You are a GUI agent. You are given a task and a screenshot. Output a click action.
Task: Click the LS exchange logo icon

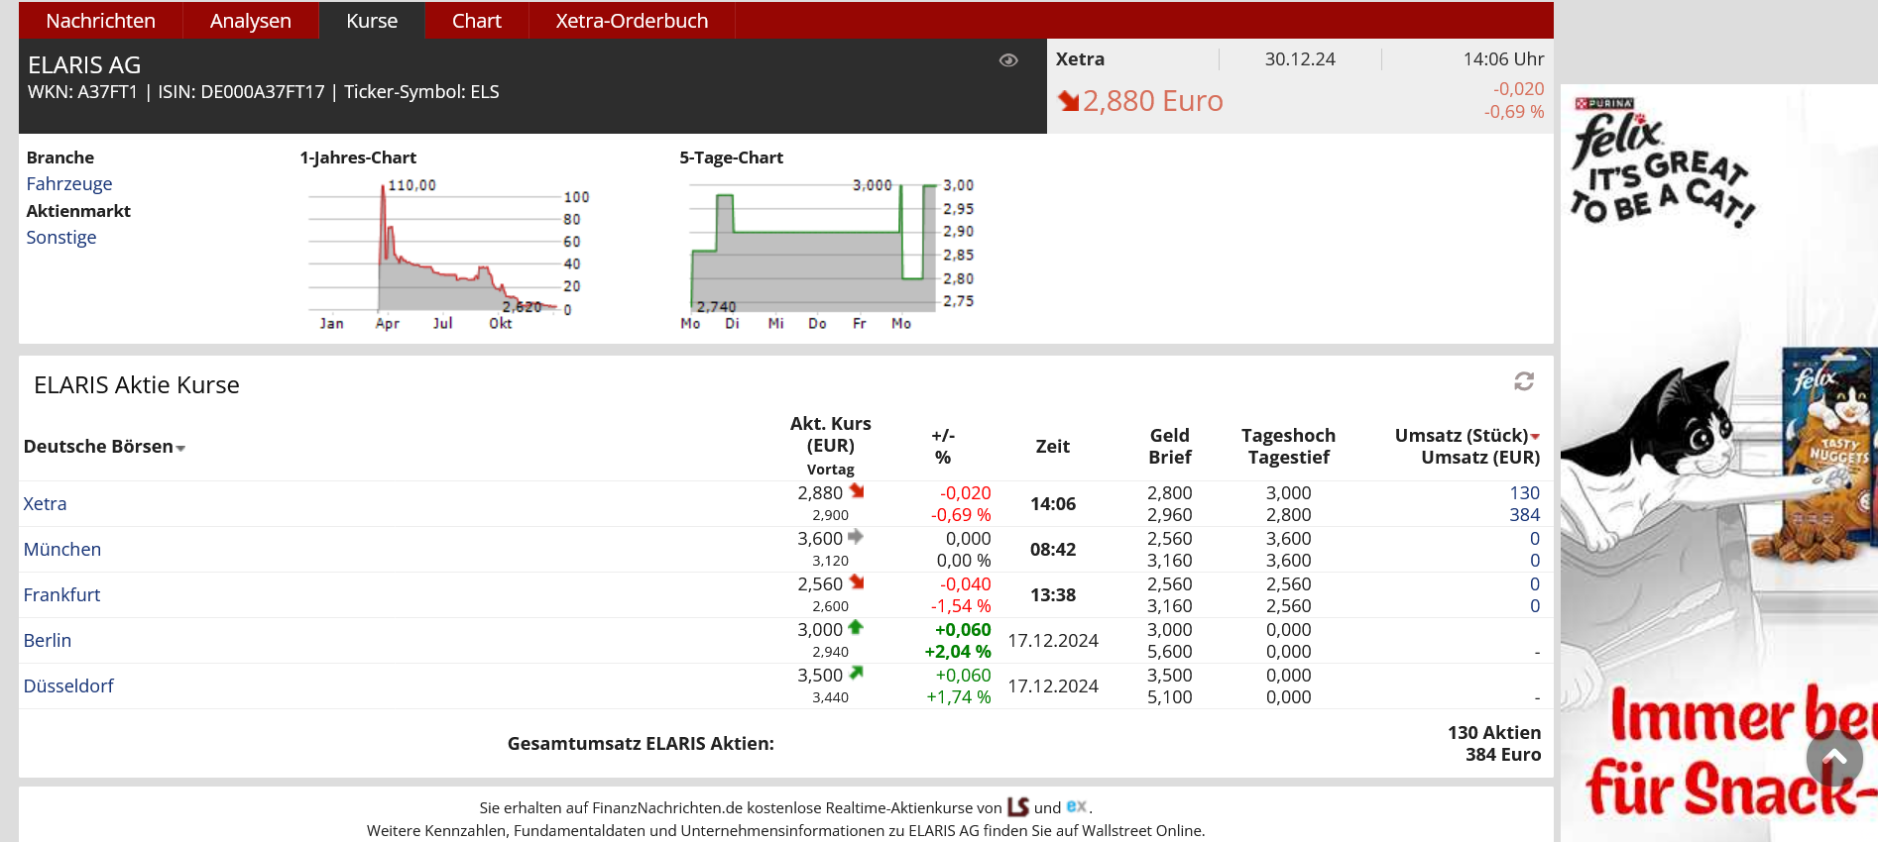(1017, 806)
